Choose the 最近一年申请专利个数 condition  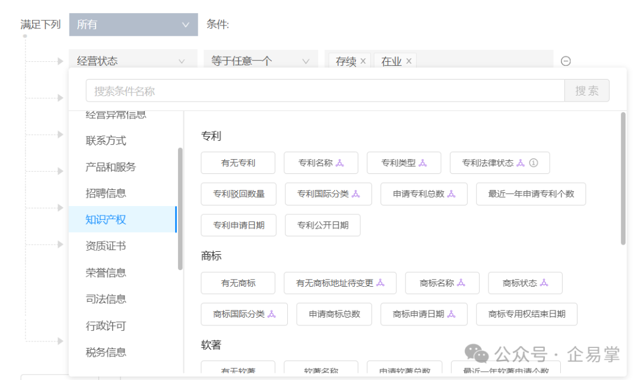531,194
